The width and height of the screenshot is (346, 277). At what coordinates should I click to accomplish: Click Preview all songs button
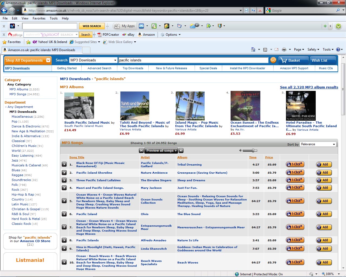coord(161,151)
